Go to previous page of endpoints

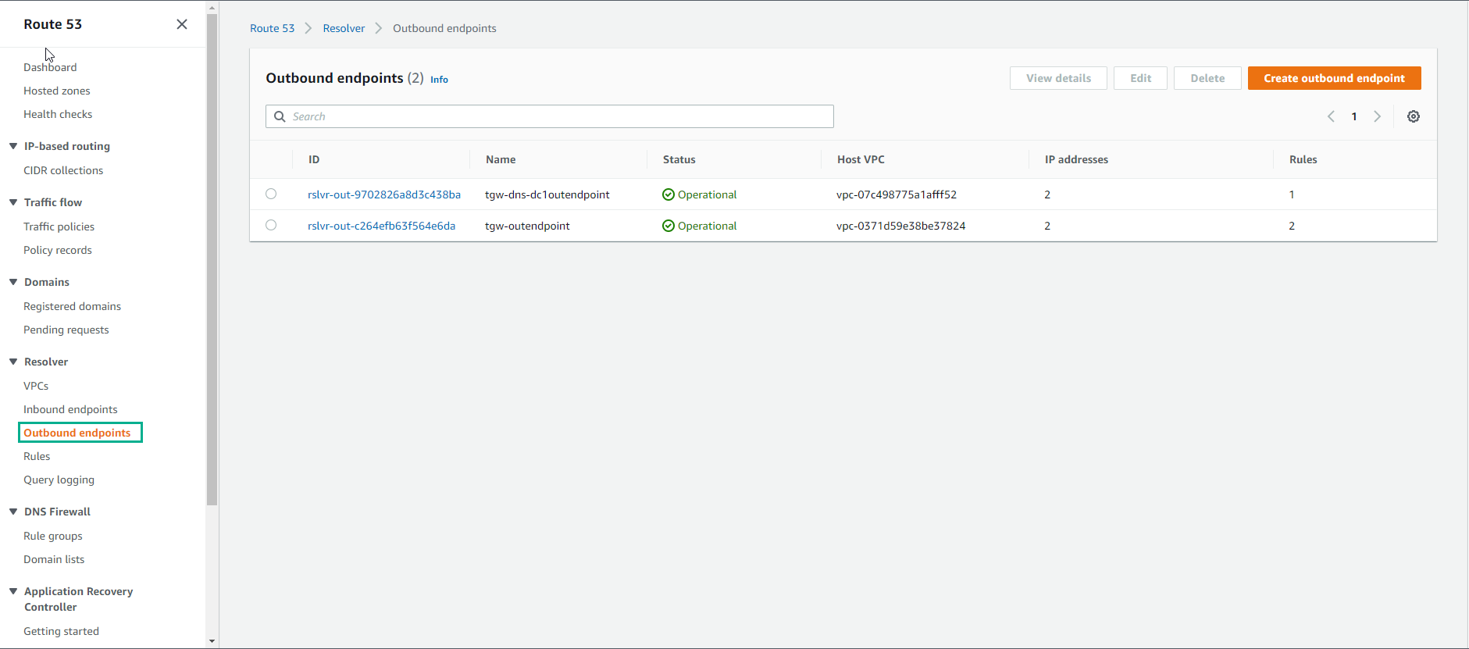[x=1331, y=116]
